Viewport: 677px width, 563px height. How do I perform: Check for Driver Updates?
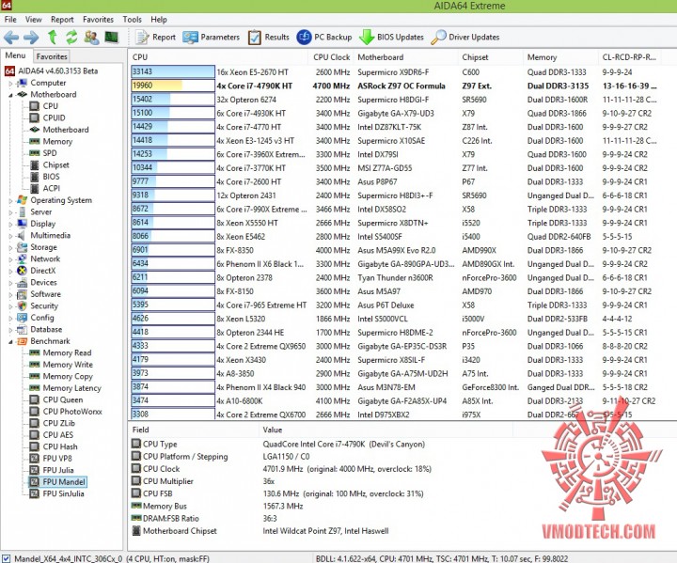pos(465,38)
